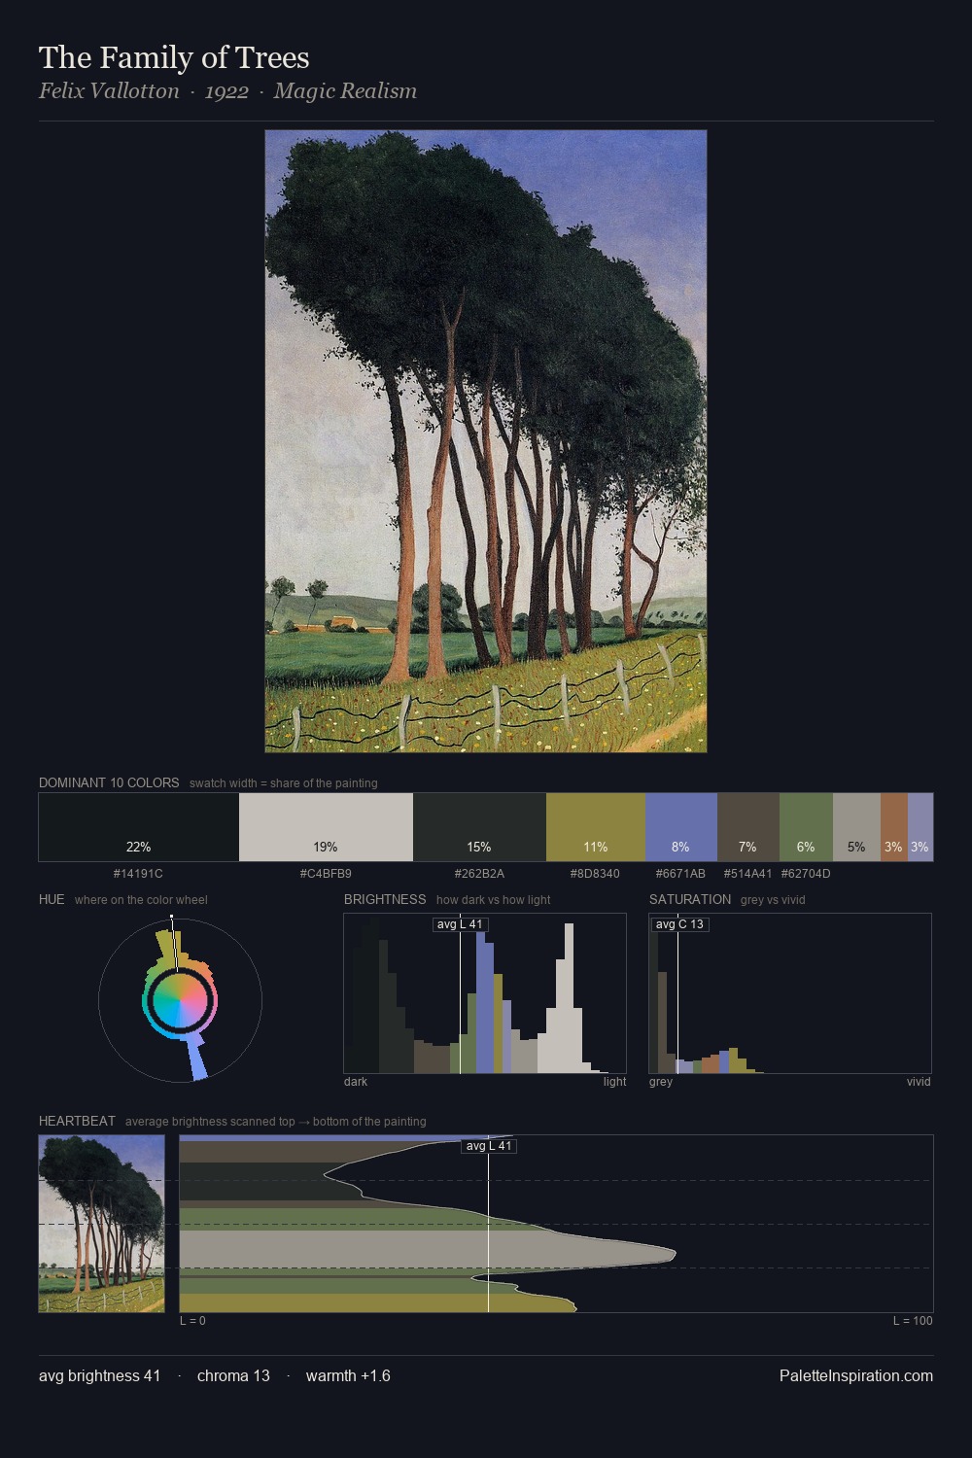Choose the olive 11% swatch

click(x=596, y=827)
